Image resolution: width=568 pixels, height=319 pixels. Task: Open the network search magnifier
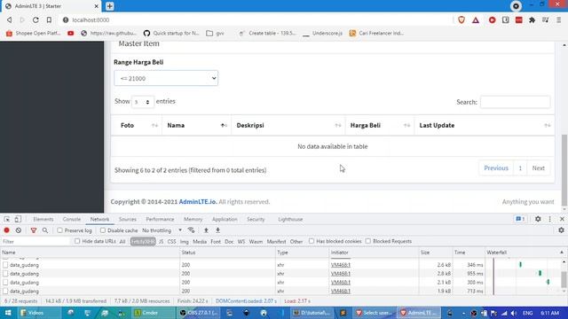[x=45, y=230]
